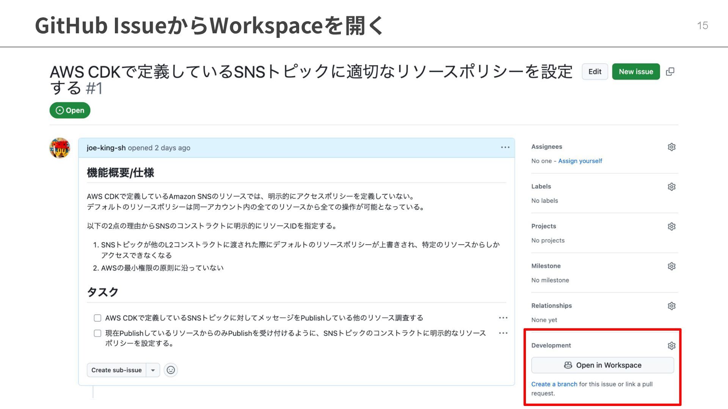Add a reaction with the smiley icon

pos(171,370)
